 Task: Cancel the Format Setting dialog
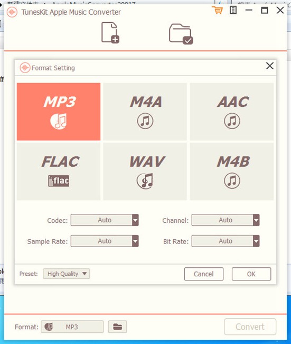[x=204, y=274]
